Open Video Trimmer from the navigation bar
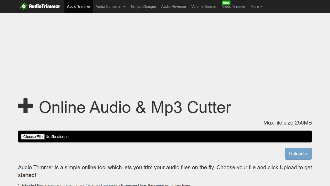Image resolution: width=330 pixels, height=186 pixels. point(234,6)
